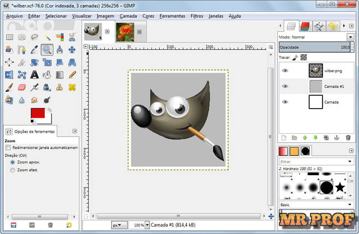This screenshot has height=234, width=359.
Task: Duplicate the selected layer
Action: pos(326,138)
